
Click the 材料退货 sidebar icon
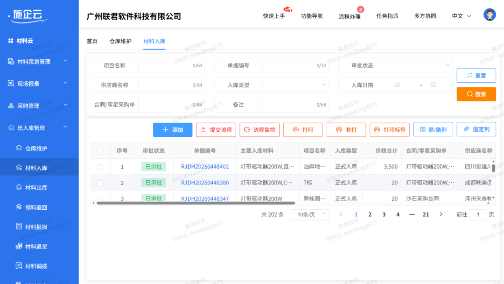tap(19, 246)
